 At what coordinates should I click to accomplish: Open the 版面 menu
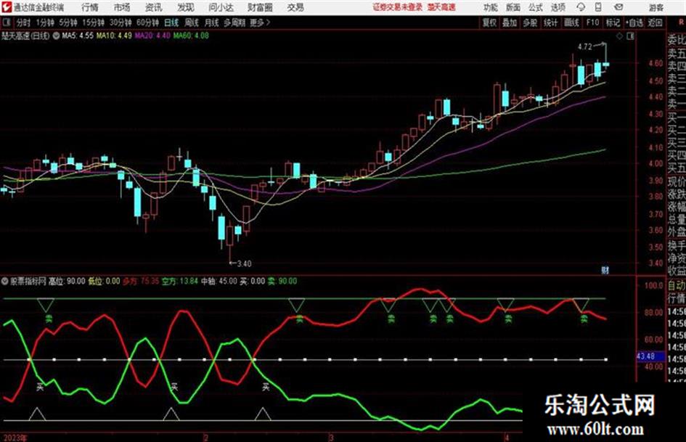pos(513,7)
